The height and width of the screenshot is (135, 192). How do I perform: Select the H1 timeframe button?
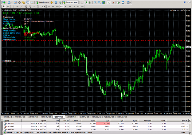(66, 6)
